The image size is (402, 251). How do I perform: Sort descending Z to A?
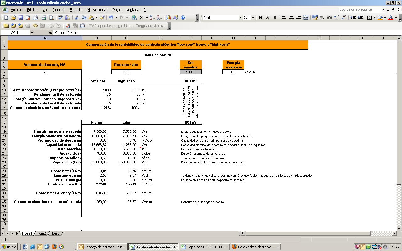click(159, 18)
